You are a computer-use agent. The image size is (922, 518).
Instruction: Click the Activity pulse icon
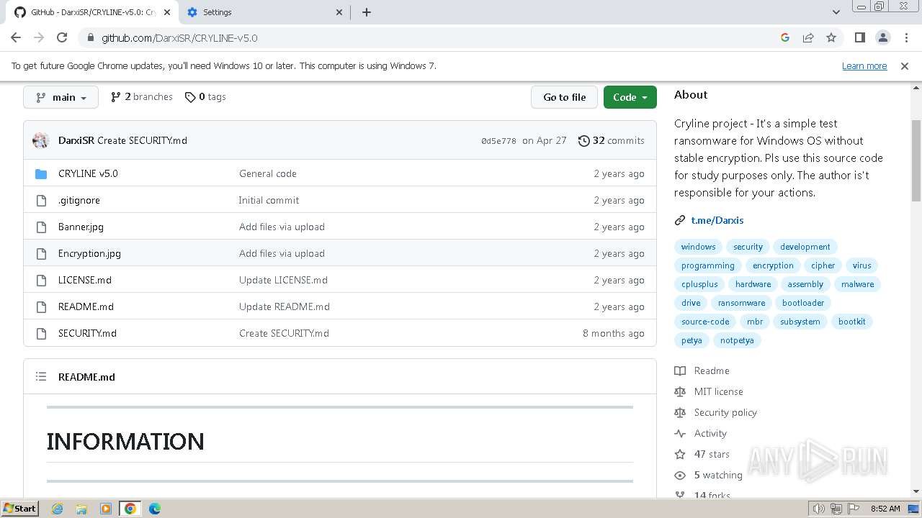click(x=680, y=433)
